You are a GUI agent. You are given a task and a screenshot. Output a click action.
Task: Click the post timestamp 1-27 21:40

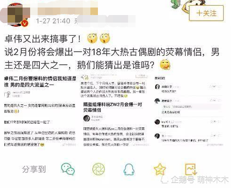tap(53, 21)
